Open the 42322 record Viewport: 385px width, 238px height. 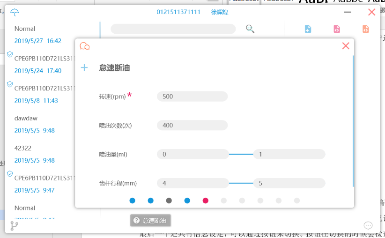[23, 148]
